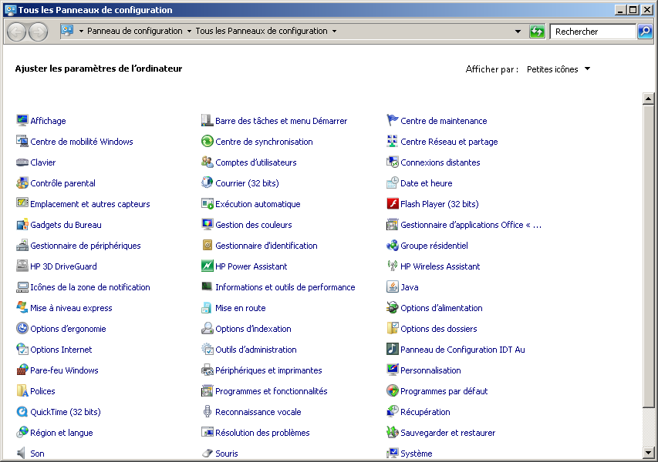Image resolution: width=658 pixels, height=462 pixels.
Task: Click the Flash Player (32 bits) icon
Action: [x=393, y=203]
